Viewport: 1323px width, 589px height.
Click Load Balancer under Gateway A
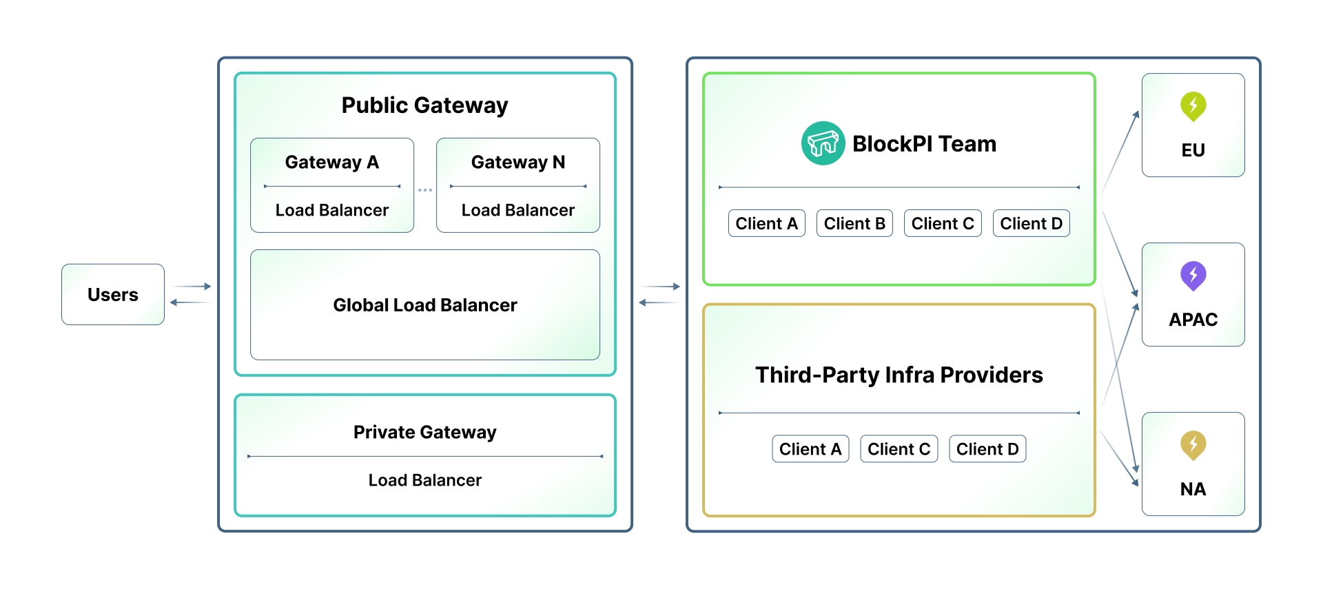pos(331,210)
